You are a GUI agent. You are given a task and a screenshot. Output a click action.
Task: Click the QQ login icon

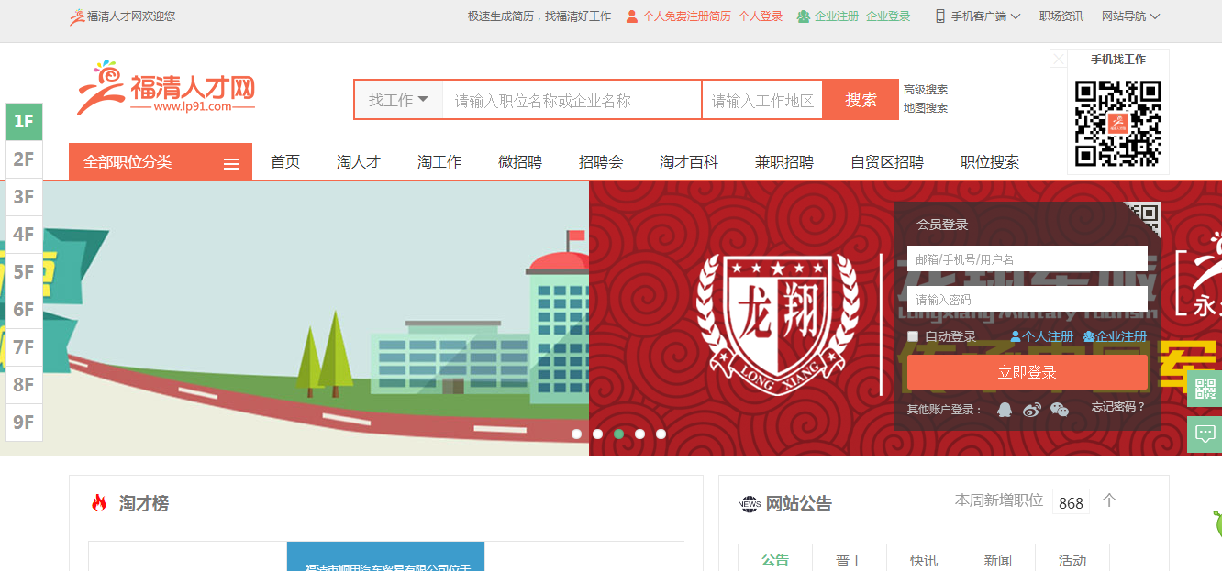point(1005,410)
